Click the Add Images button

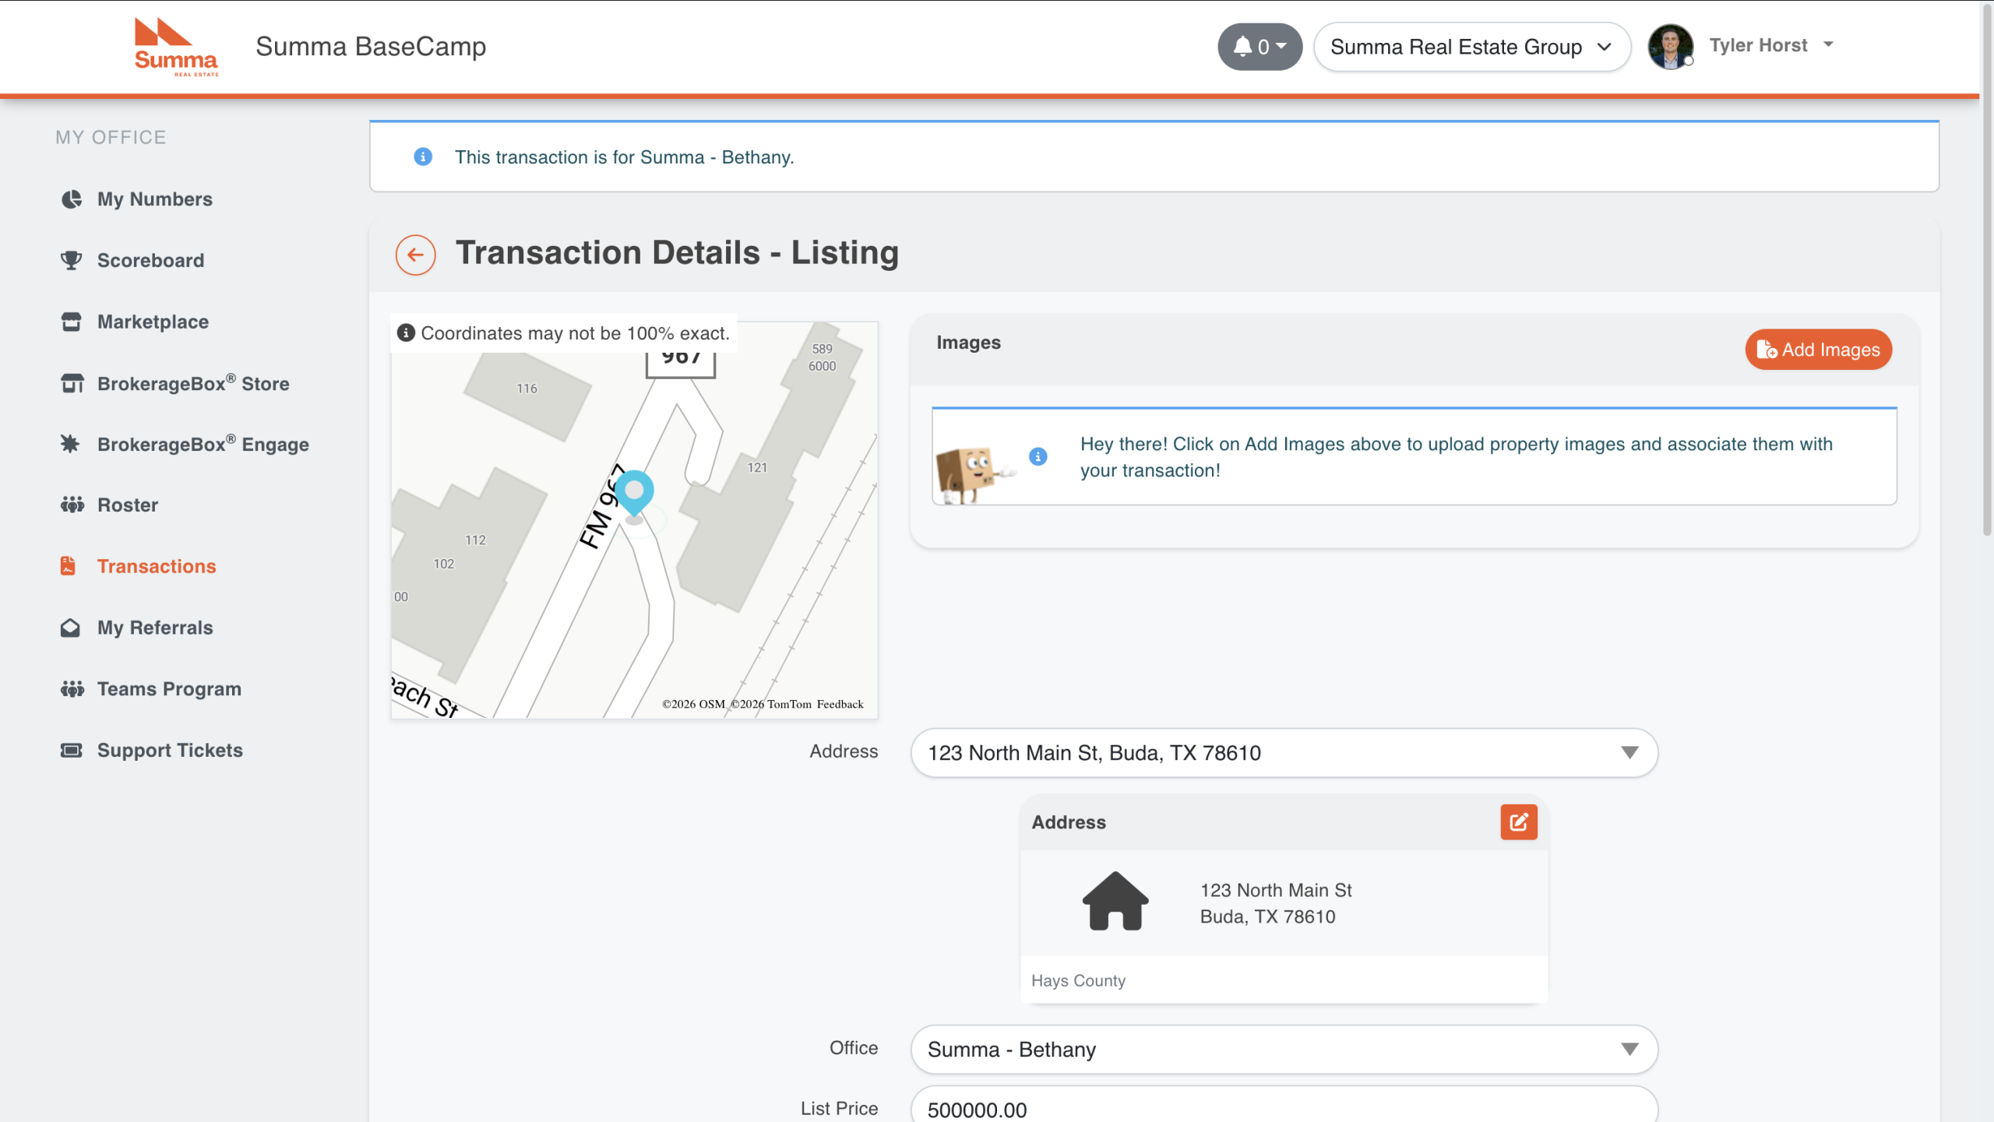tap(1819, 350)
